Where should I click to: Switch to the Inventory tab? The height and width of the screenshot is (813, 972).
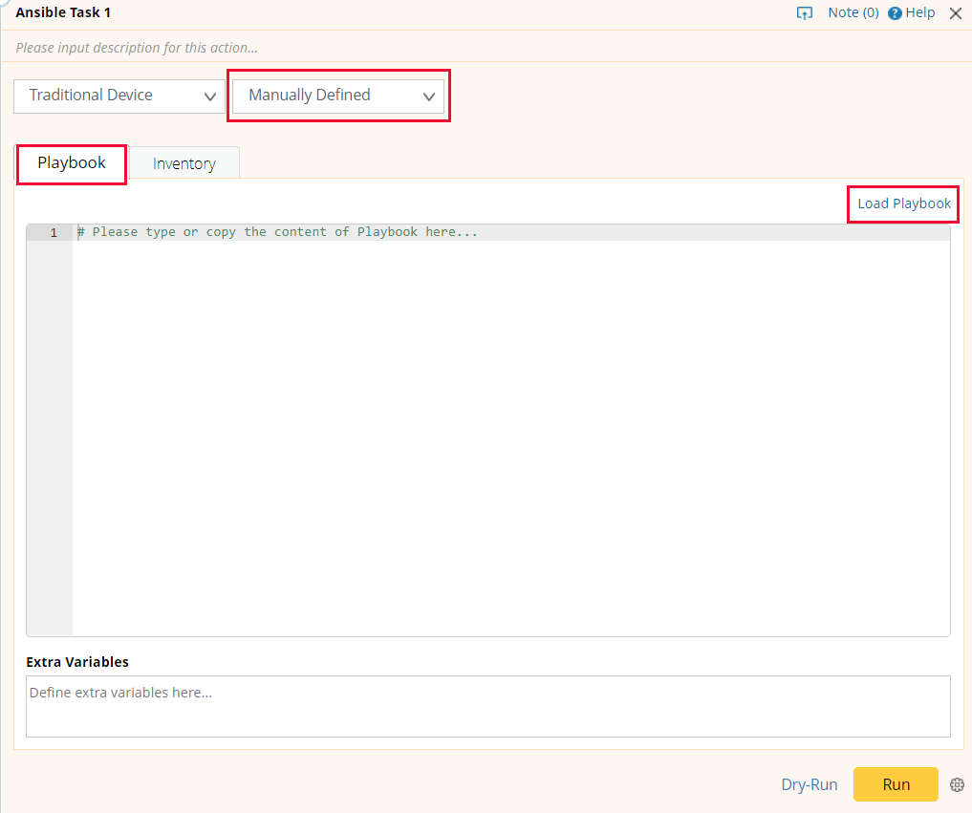click(184, 163)
